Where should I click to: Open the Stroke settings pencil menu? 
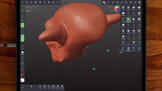coord(109,2)
